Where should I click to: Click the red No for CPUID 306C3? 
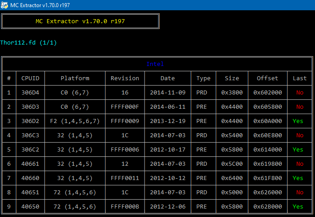300,135
